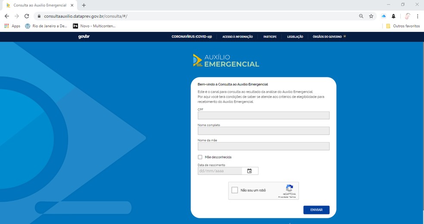Submit the form with ENVIAR
424x224 pixels.
(316, 210)
